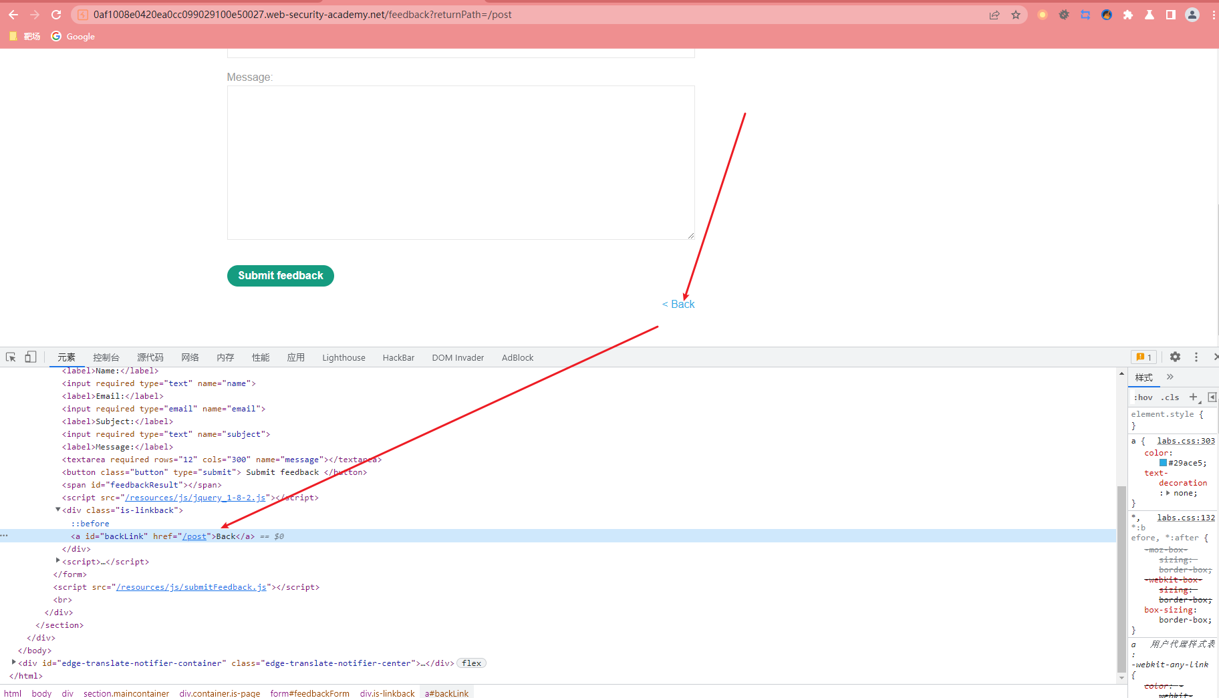Follow the < Back link on the page
Image resolution: width=1219 pixels, height=698 pixels.
(x=678, y=304)
